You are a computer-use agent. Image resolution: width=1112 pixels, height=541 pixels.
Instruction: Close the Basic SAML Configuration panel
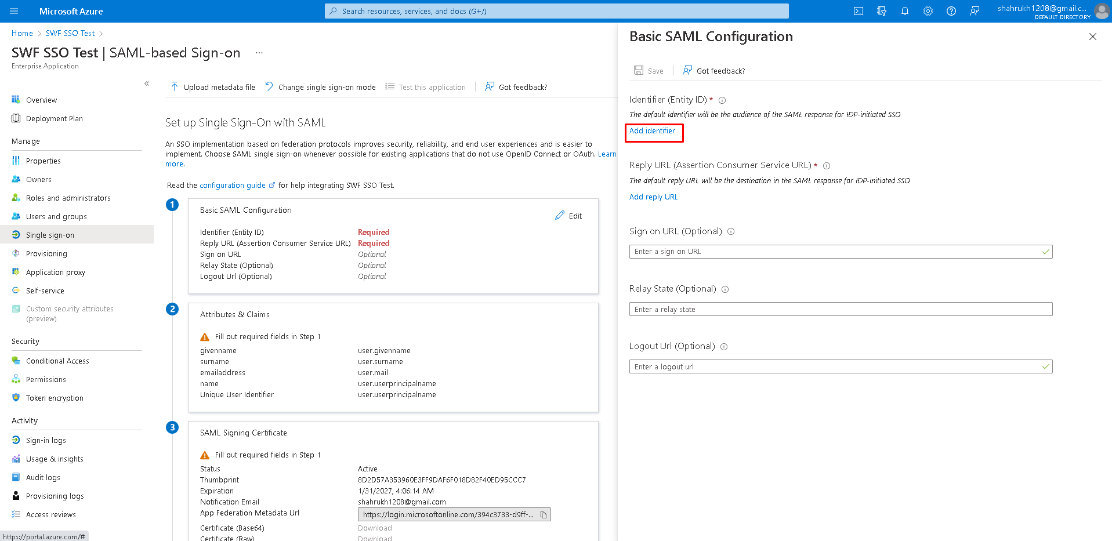[1093, 37]
